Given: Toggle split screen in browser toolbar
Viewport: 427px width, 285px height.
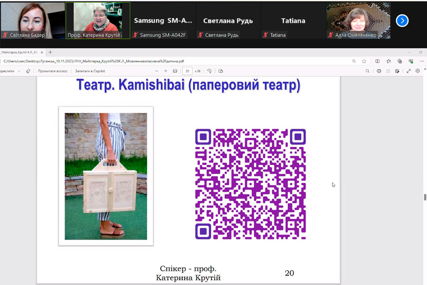Looking at the screenshot, I should click(377, 61).
